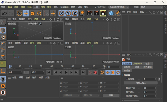Click the attribute panel horizontal scrollbar
The height and width of the screenshot is (102, 167).
131,101
